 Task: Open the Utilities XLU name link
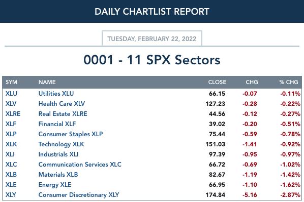click(56, 94)
